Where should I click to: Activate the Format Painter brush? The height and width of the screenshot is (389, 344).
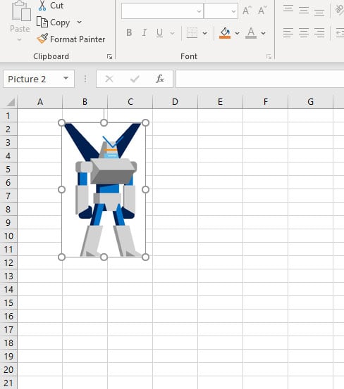(x=70, y=39)
